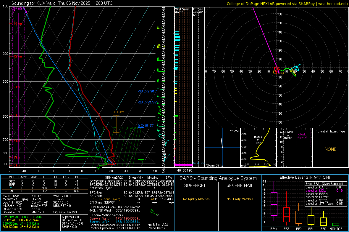The height and width of the screenshot is (232, 349).
Task: Select the NONTOR box plot label
Action: [x=336, y=229]
